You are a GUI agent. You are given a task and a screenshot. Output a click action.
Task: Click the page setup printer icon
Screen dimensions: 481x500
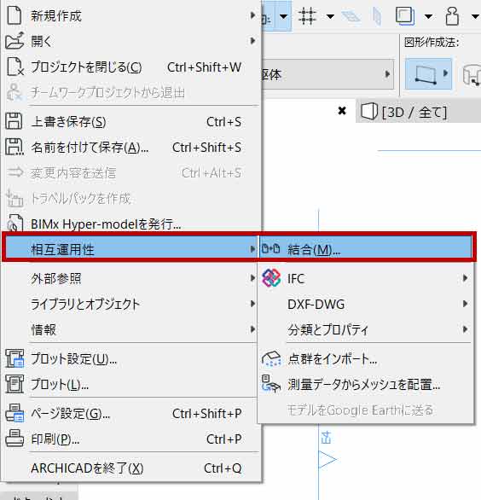point(14,413)
